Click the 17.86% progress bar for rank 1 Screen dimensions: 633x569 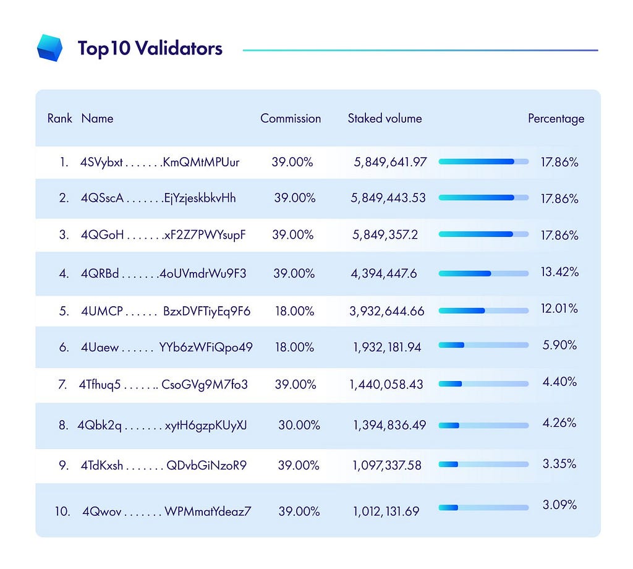483,162
